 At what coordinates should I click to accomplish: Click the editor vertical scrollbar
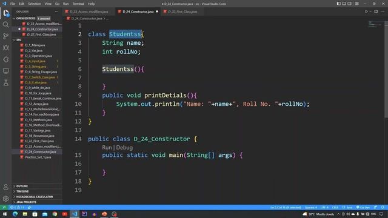point(386,69)
